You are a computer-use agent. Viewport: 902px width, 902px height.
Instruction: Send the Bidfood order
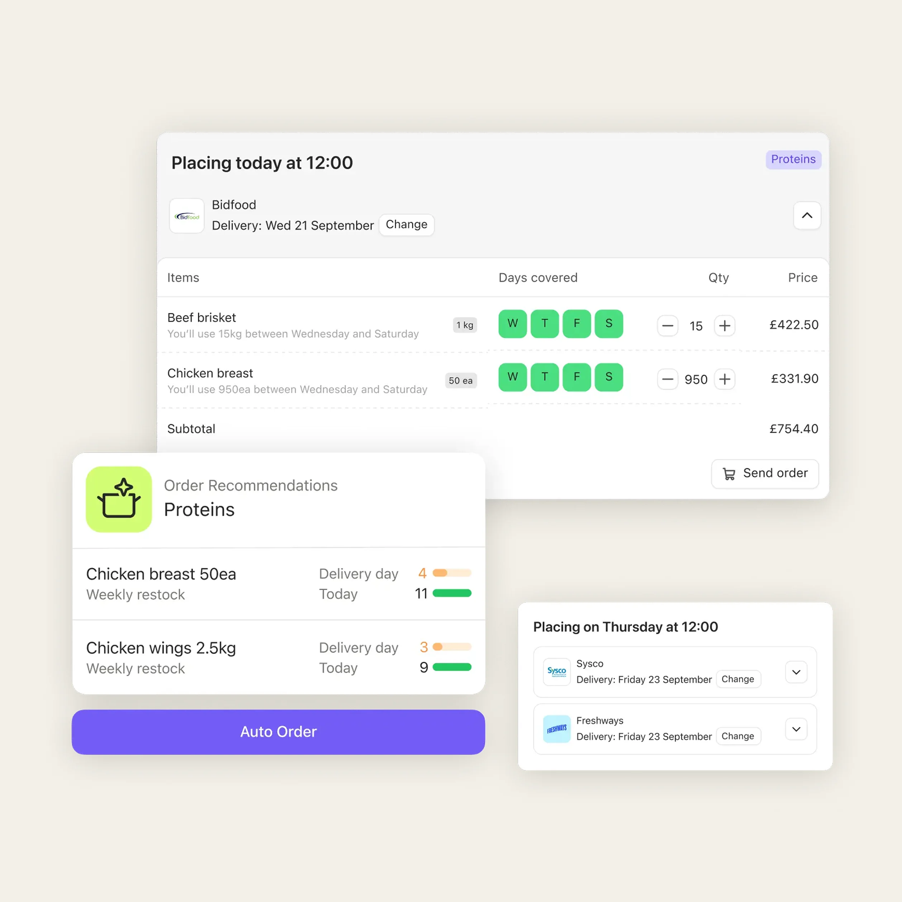click(765, 474)
